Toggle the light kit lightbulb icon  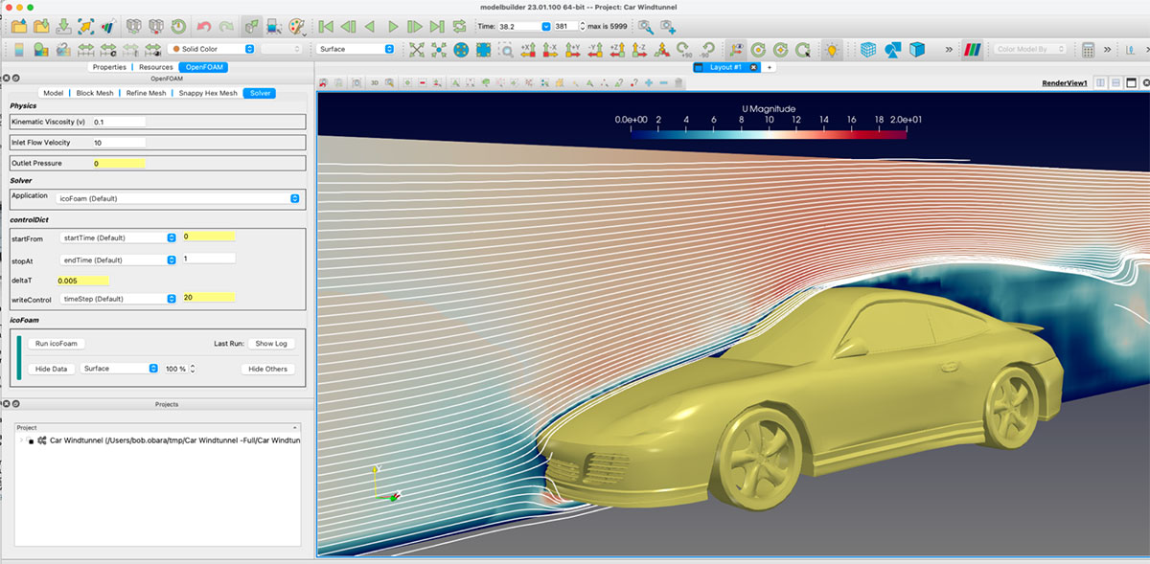coord(831,48)
